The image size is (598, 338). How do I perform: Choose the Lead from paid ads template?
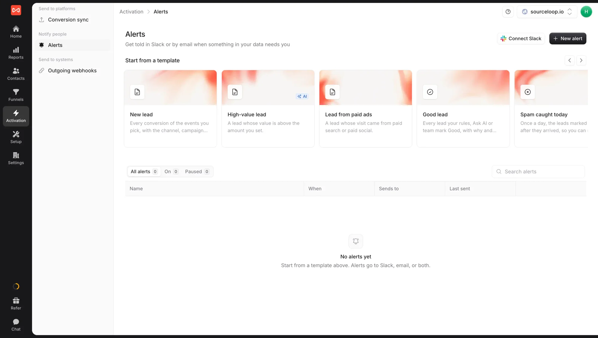pyautogui.click(x=365, y=109)
